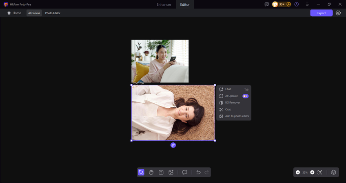Open the layers panel
The height and width of the screenshot is (183, 346).
[333, 172]
